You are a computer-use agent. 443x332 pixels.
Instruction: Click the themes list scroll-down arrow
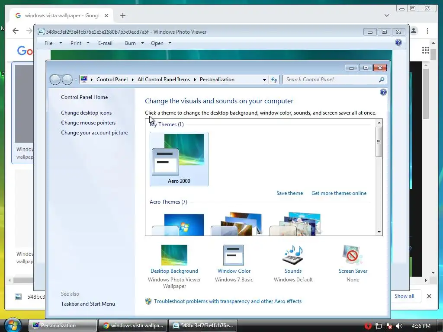[379, 232]
